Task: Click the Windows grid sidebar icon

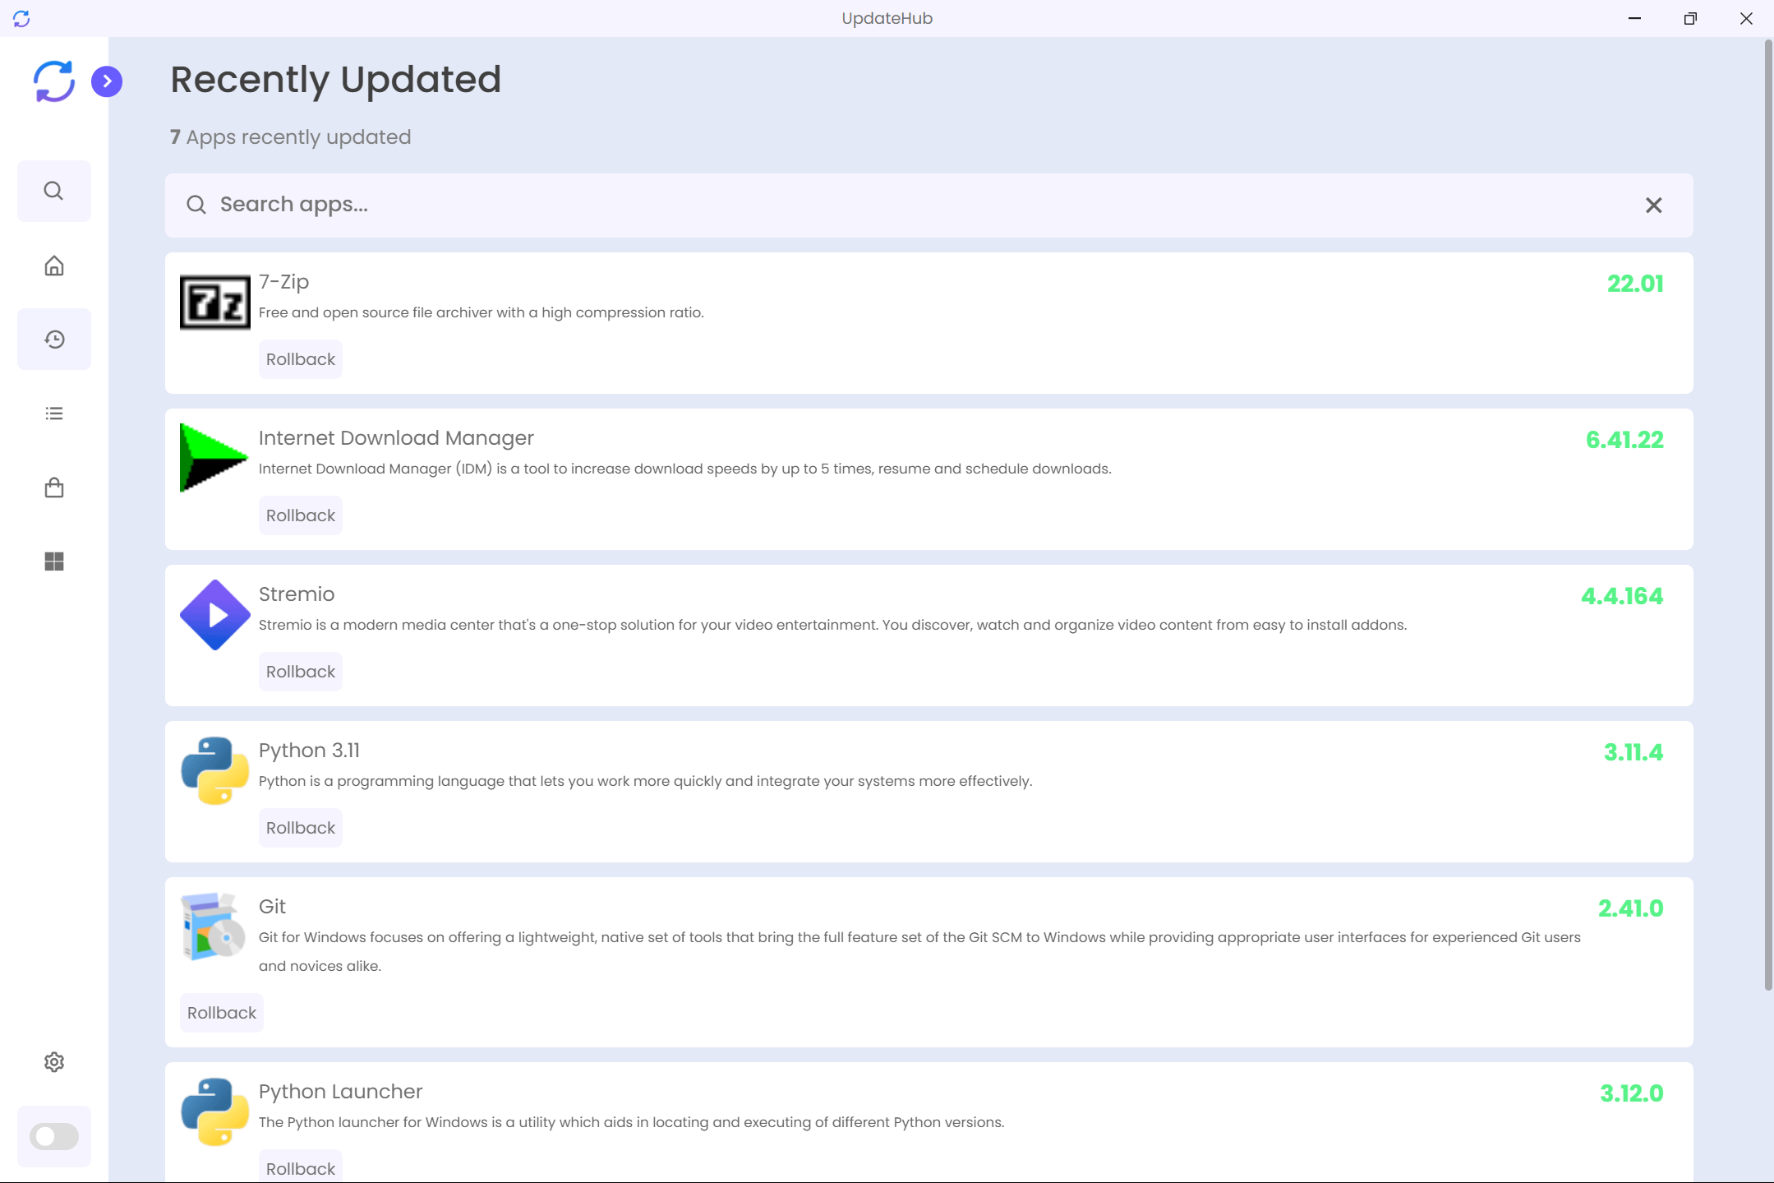Action: (x=53, y=561)
